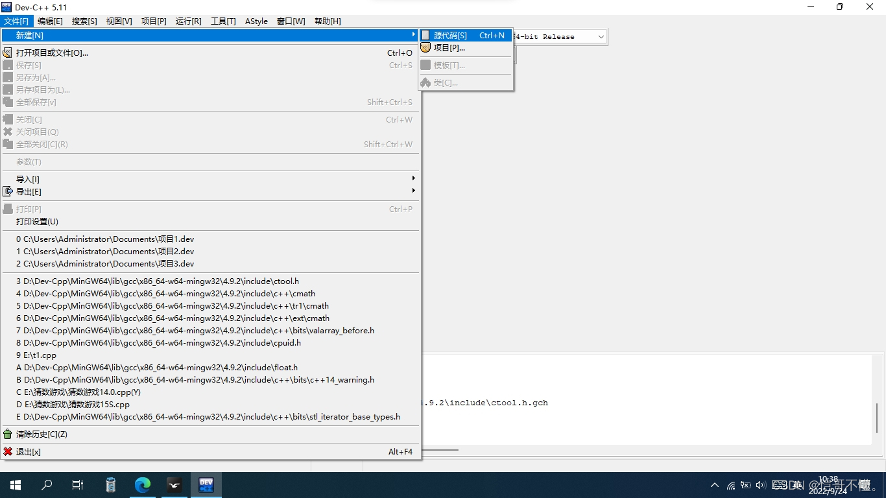This screenshot has width=886, height=498.
Task: Open recent file valarray_before.h
Action: point(211,331)
